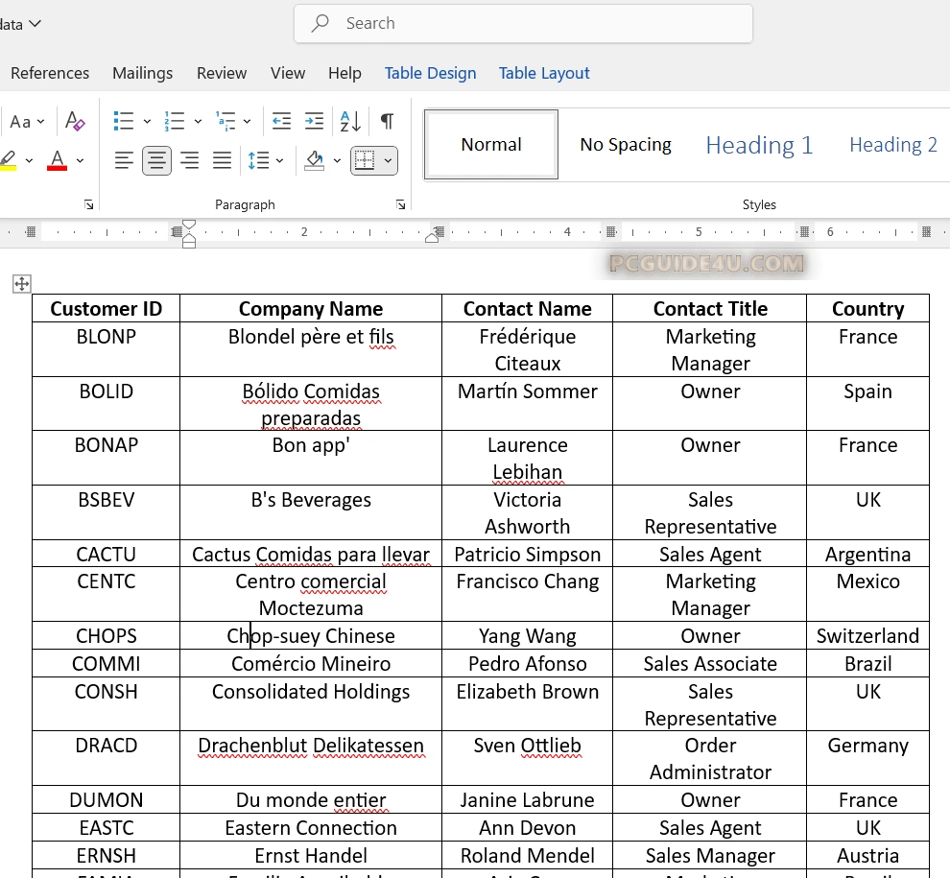
Task: Enable Justify text alignment
Action: pyautogui.click(x=222, y=160)
